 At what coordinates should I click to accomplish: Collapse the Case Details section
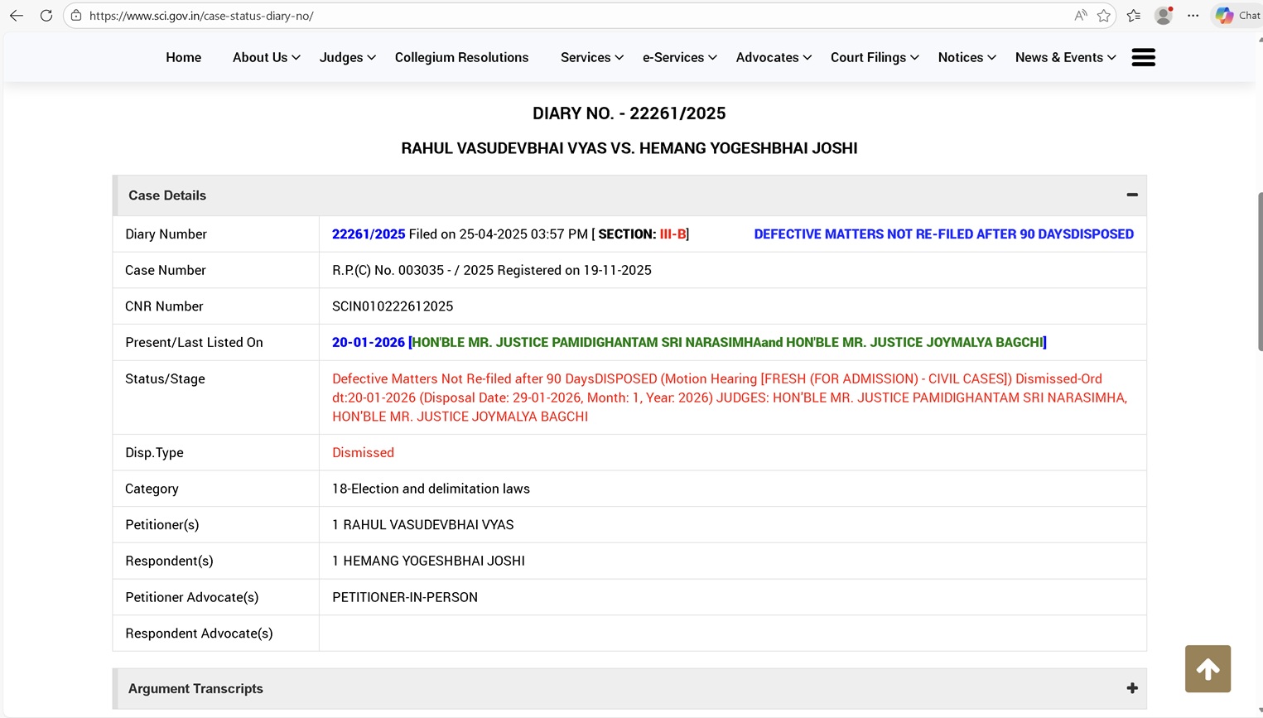[x=1131, y=195]
